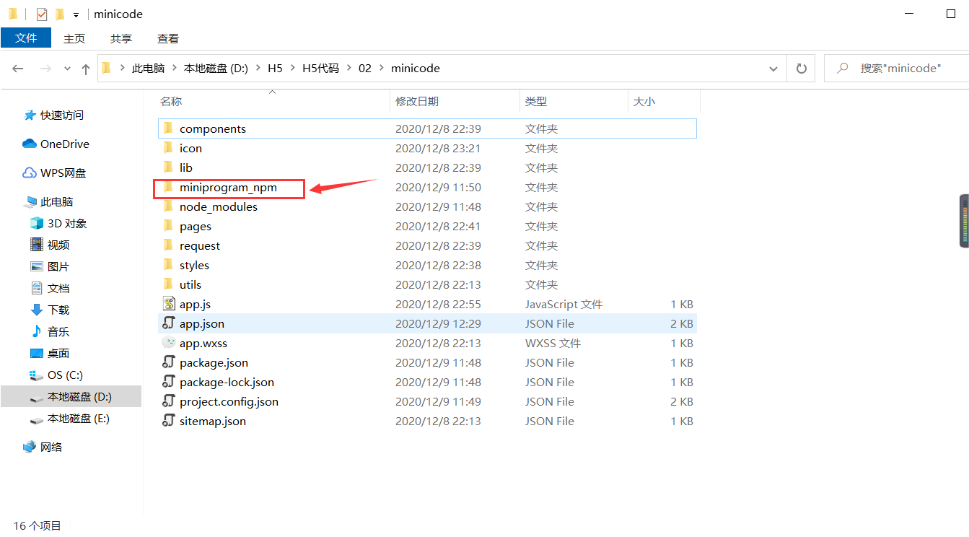Image resolution: width=969 pixels, height=537 pixels.
Task: Click the project.config.json file icon
Action: (x=169, y=401)
